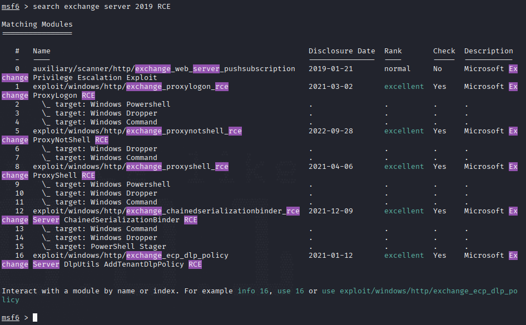This screenshot has width=526, height=325.
Task: Focus the msf6 prompt cursor at the bottom
Action: 35,318
